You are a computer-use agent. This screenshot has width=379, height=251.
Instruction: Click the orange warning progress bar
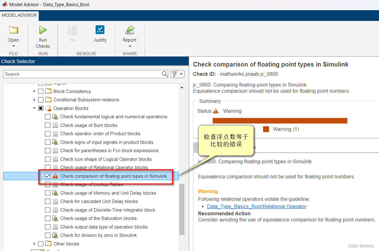[x=280, y=121]
